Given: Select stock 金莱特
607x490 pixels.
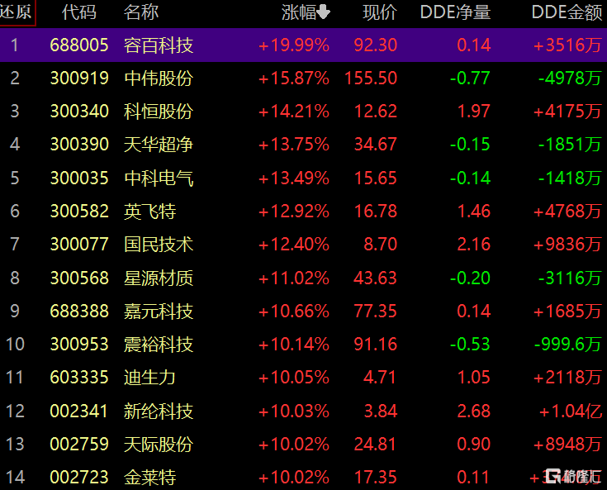Looking at the screenshot, I should (x=149, y=478).
